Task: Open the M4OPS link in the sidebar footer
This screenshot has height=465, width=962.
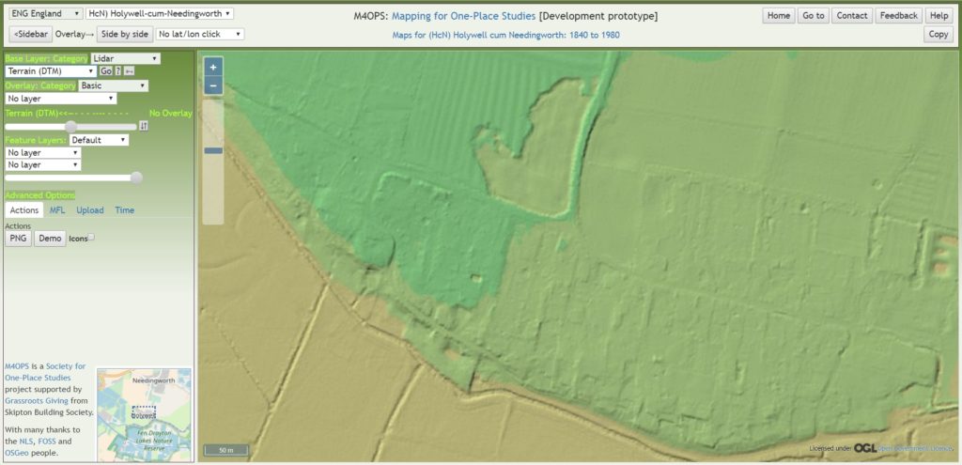Action: [17, 366]
